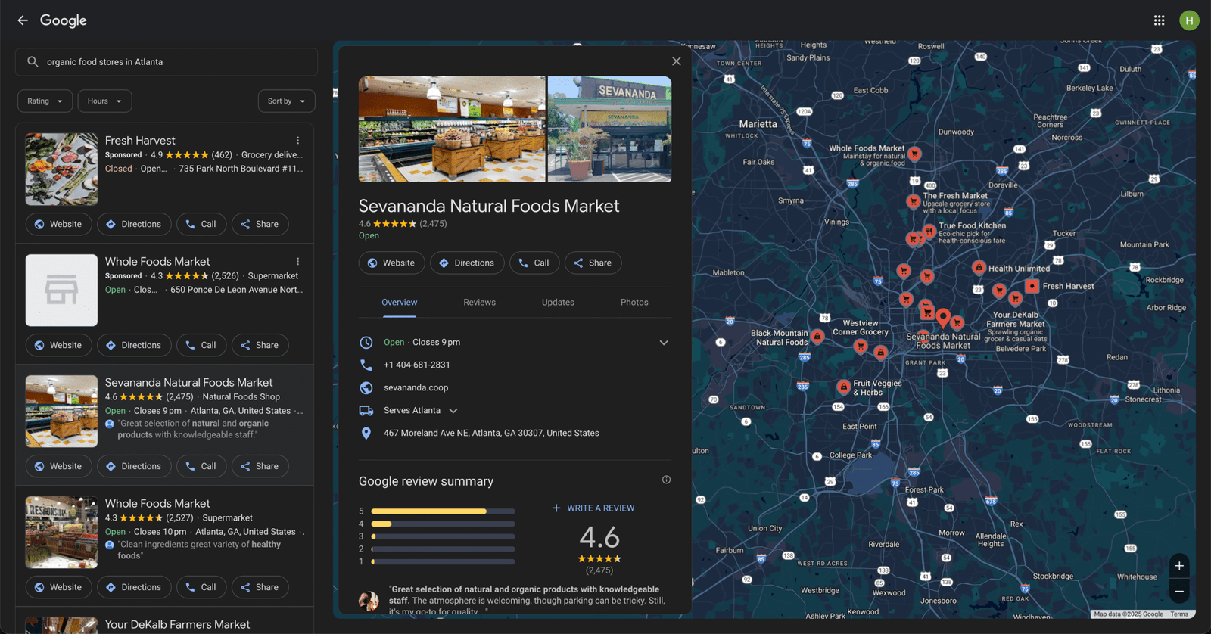This screenshot has height=634, width=1211.
Task: Switch to the Reviews tab
Action: pos(479,303)
